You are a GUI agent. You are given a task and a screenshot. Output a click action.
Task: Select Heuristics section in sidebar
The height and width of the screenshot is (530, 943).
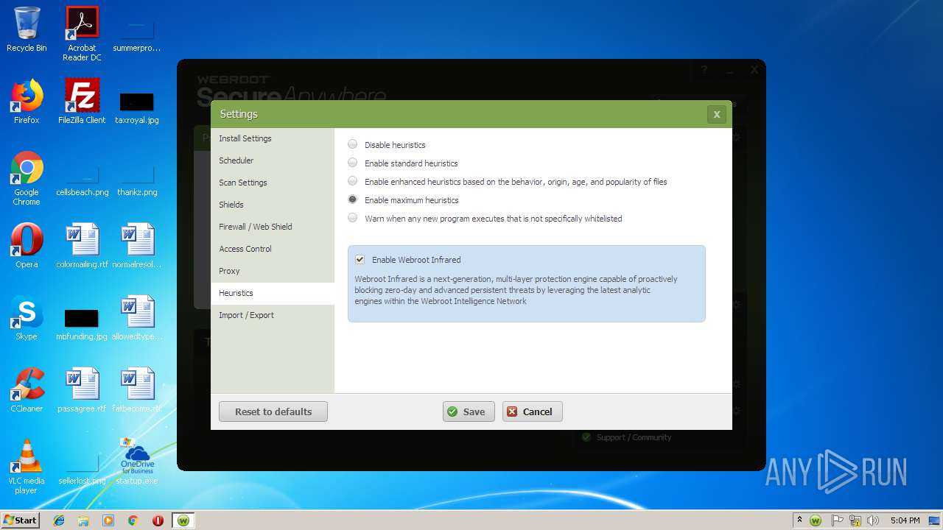pyautogui.click(x=273, y=293)
